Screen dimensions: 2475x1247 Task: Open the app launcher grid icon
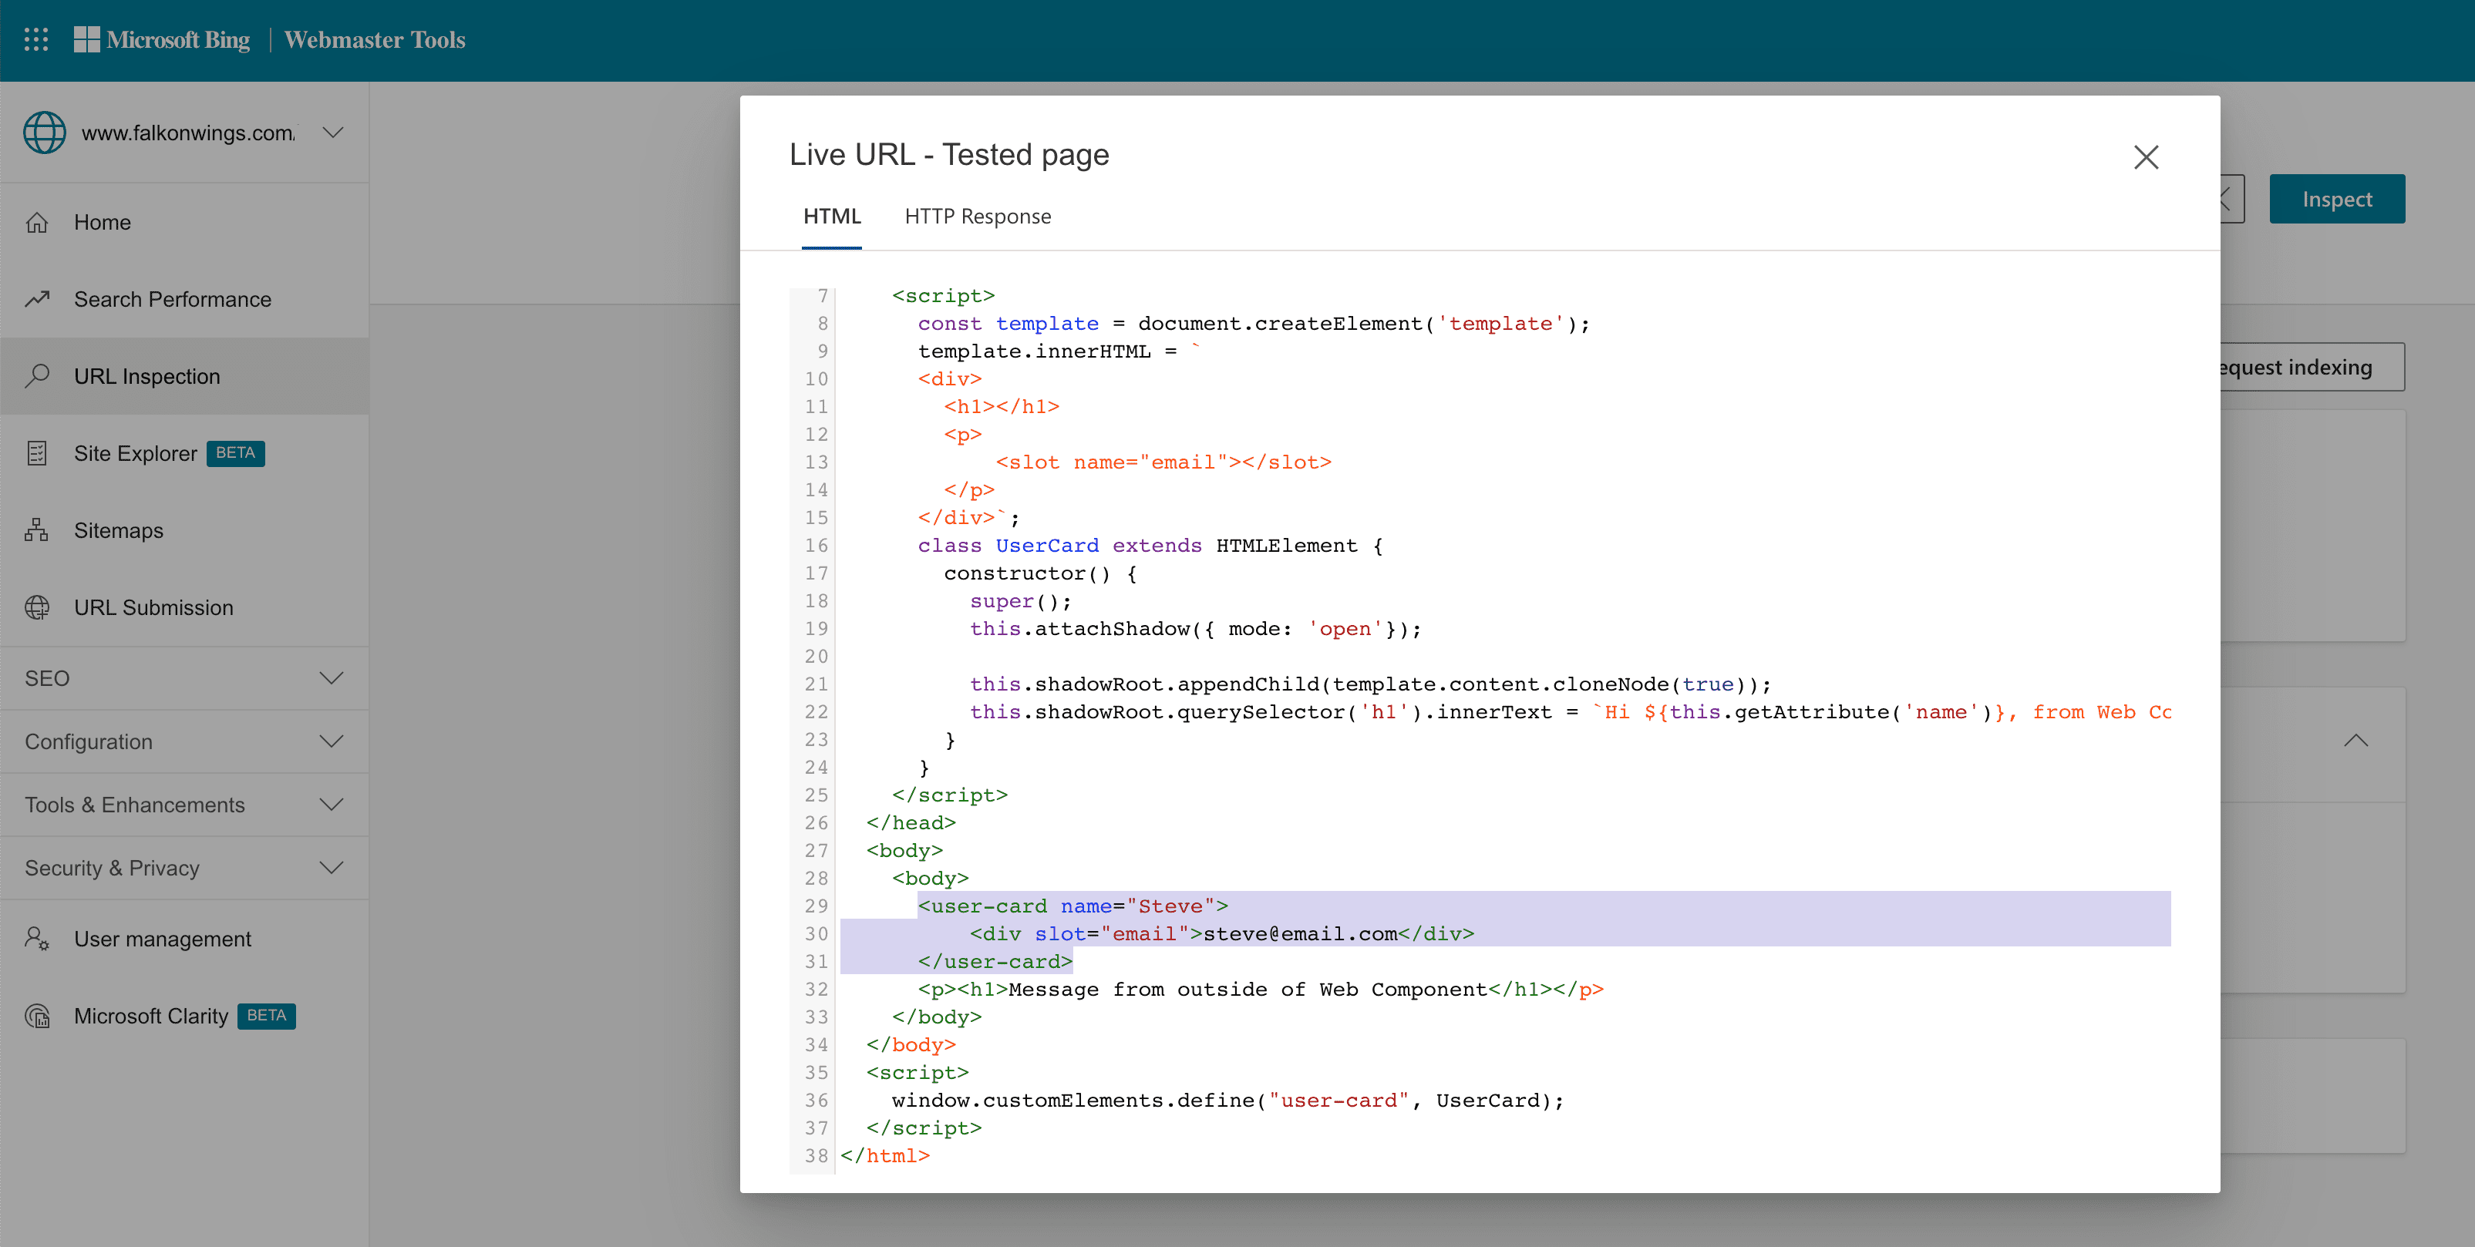35,39
